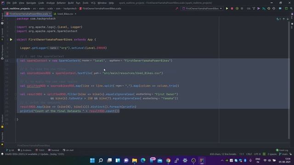Open the Structure sidebar button
Screen dimensions: 294x165
click(x=2, y=121)
